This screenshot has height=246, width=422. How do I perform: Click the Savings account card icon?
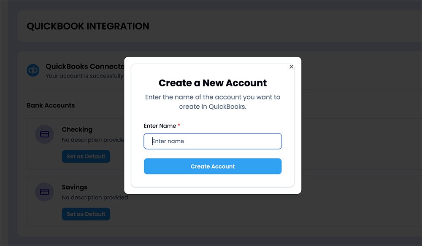(44, 192)
